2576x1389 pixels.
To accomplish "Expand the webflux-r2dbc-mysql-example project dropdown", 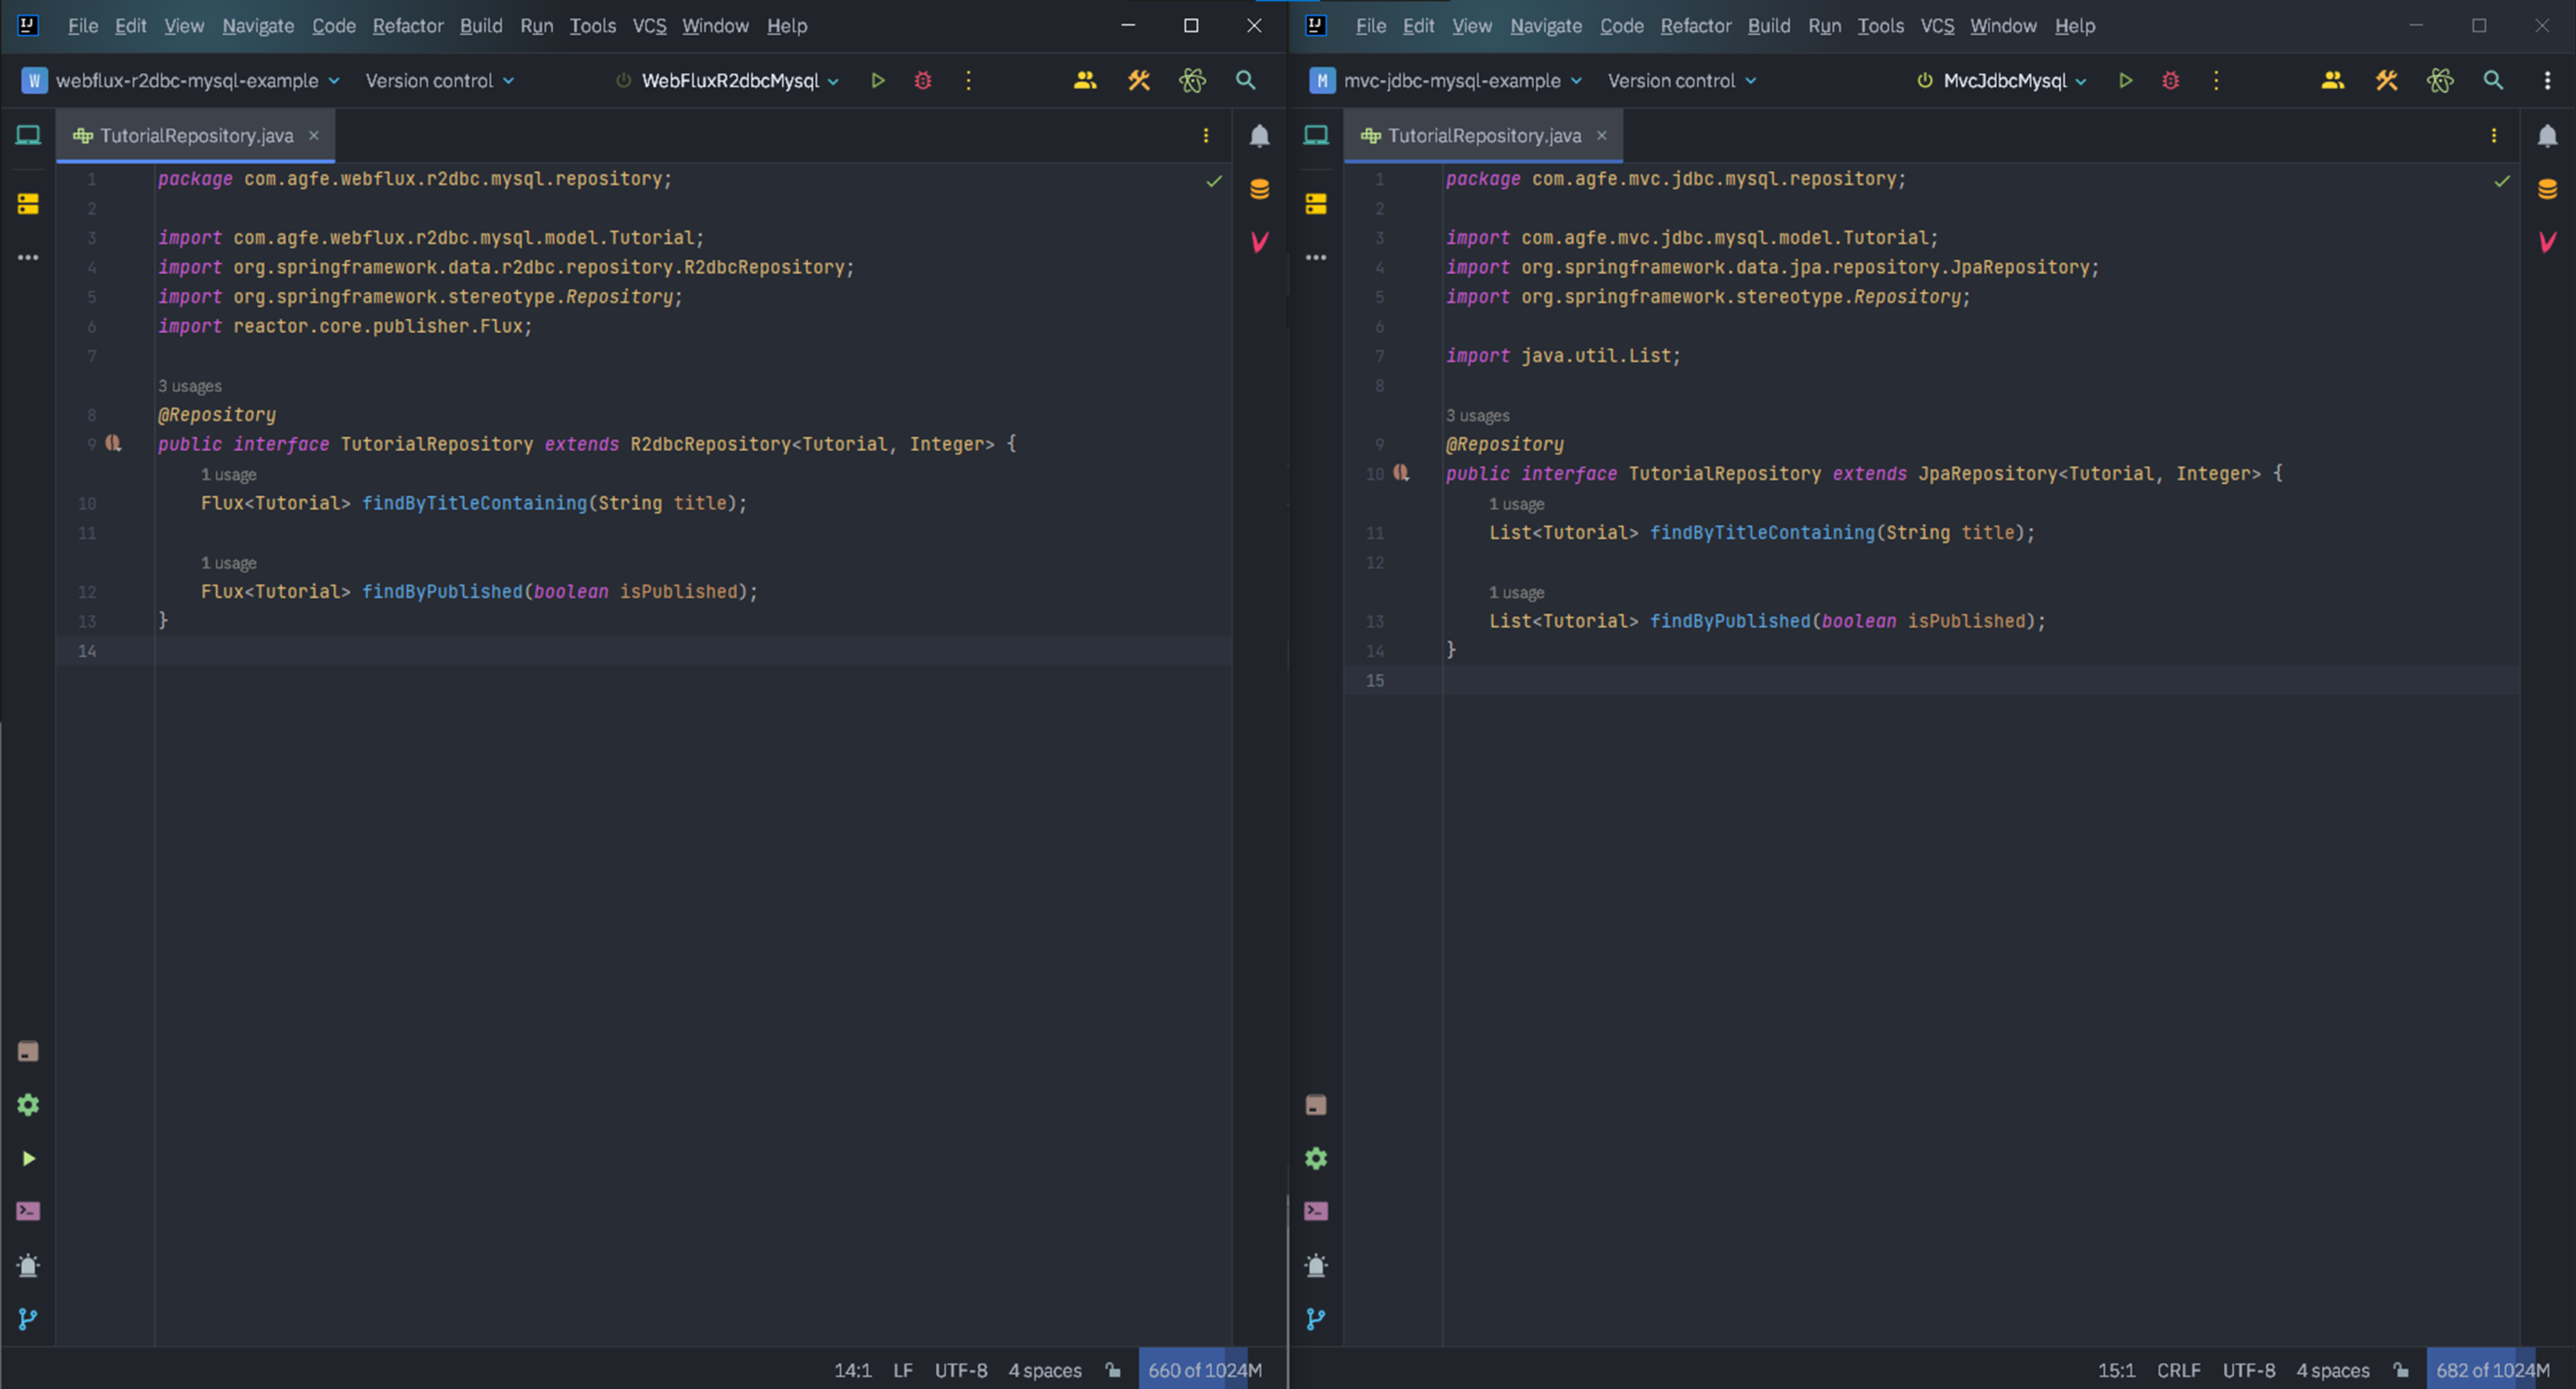I will coord(186,80).
